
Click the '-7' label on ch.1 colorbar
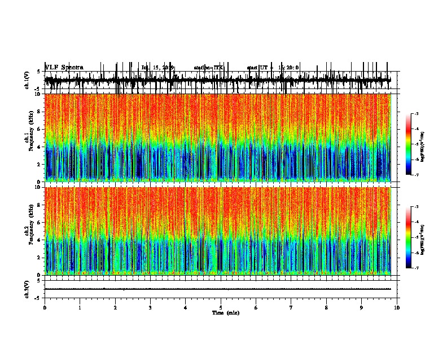click(417, 175)
